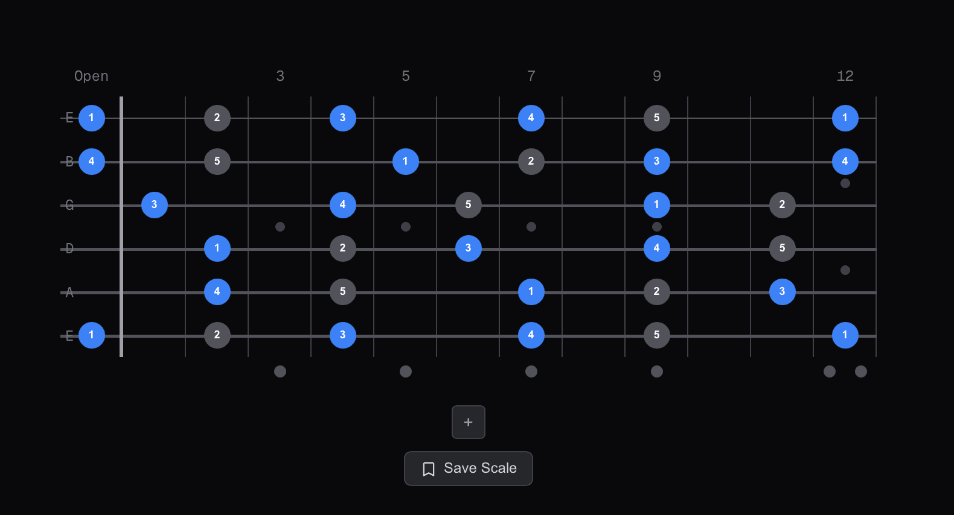
Task: Select the blue 3 dot at fret 5 low E string
Action: click(342, 335)
